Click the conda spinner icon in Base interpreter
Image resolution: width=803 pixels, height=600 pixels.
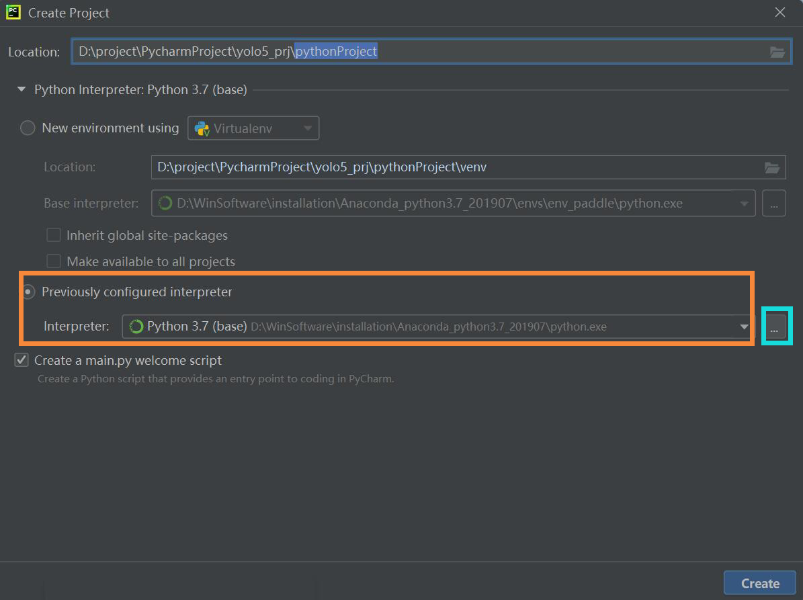pos(165,203)
